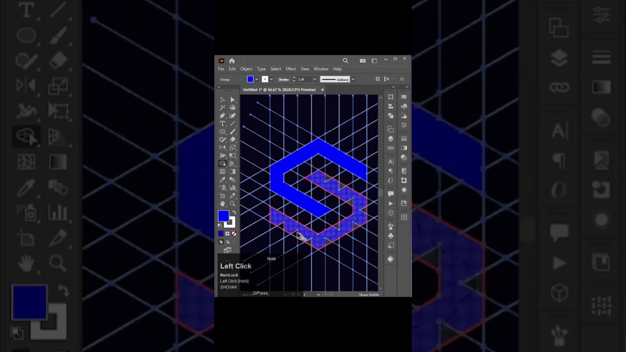Enable Draw Normal mode
This screenshot has height=352, width=626.
(x=221, y=242)
